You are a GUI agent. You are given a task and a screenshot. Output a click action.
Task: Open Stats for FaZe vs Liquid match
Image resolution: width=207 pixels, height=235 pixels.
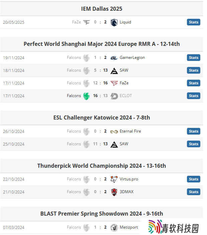pos(193,22)
